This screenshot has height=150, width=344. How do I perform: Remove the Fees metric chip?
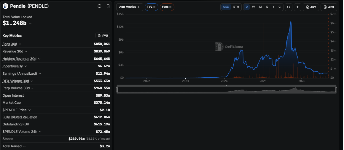click(x=171, y=7)
